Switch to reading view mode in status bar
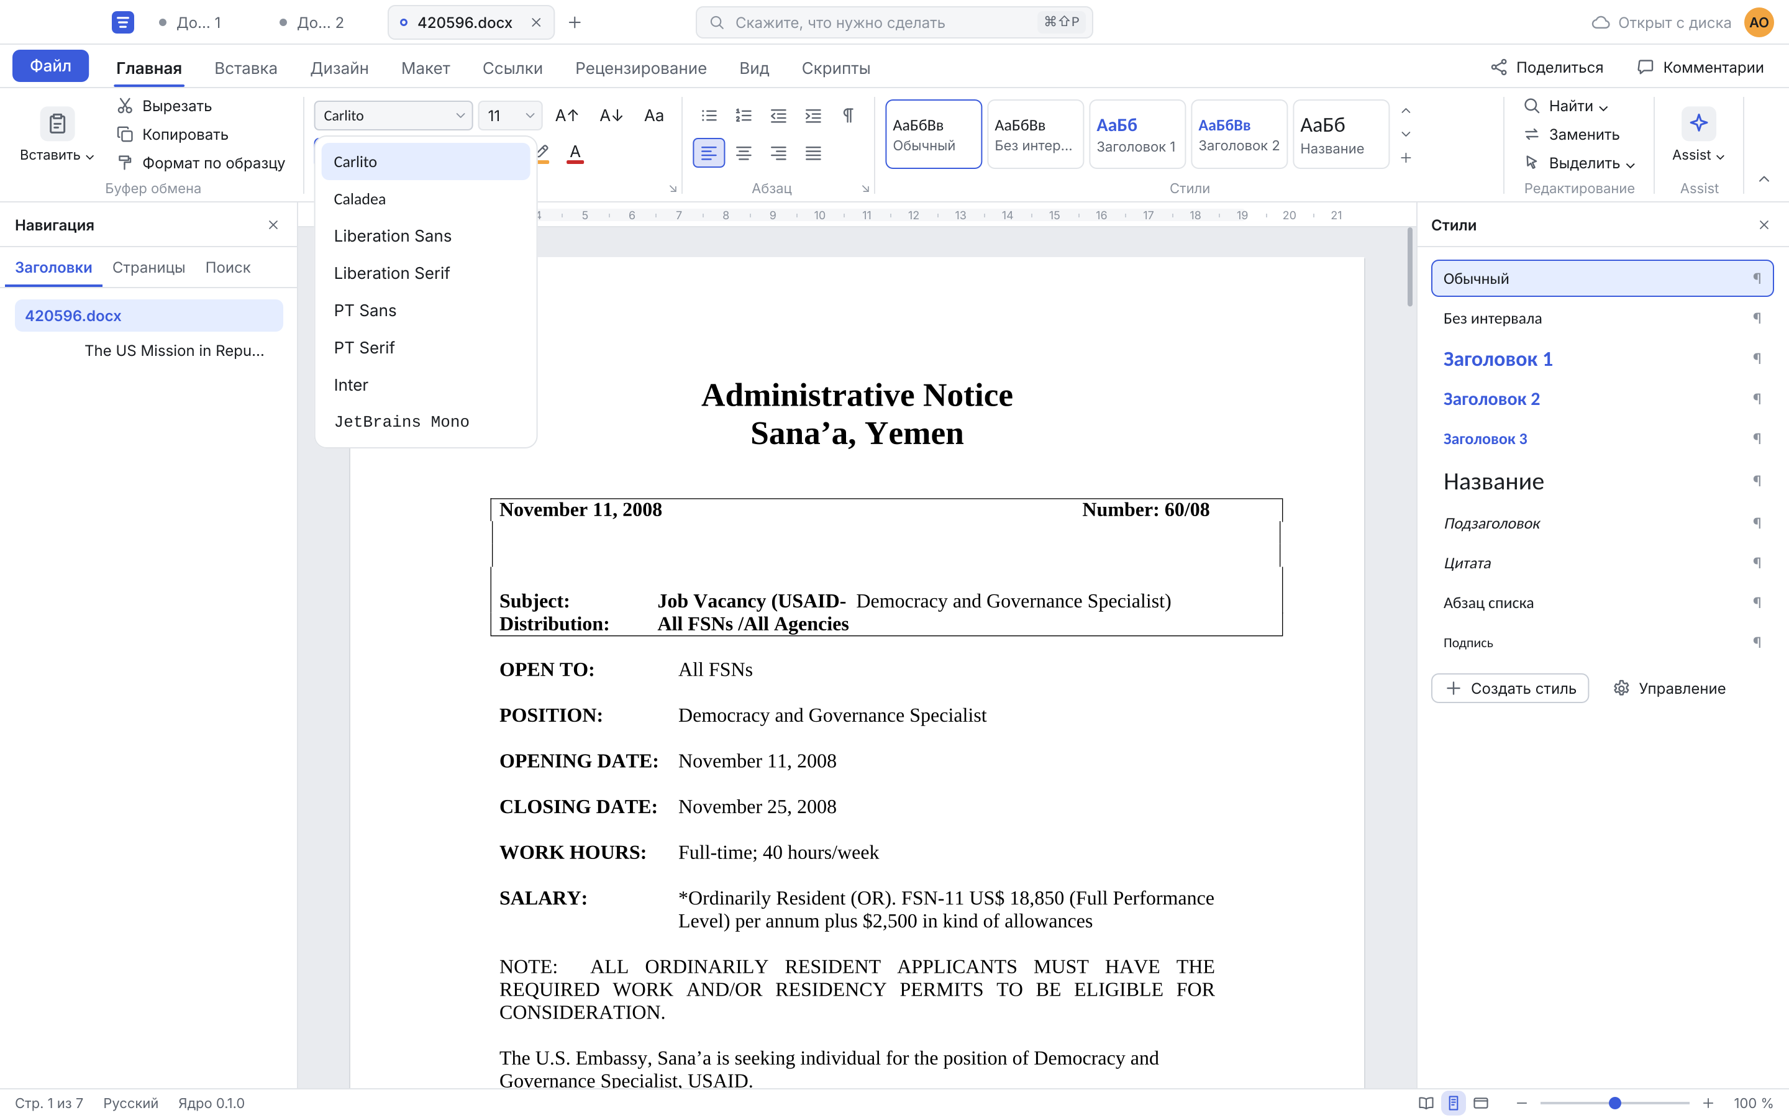Viewport: 1789px width, 1118px height. (x=1426, y=1102)
